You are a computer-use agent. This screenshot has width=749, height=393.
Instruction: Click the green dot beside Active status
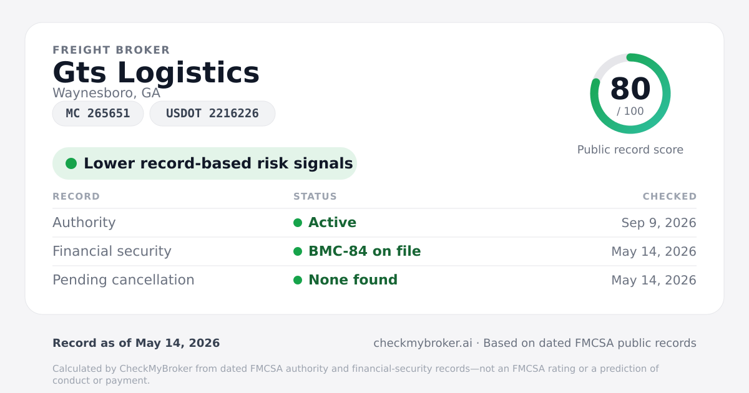click(298, 223)
